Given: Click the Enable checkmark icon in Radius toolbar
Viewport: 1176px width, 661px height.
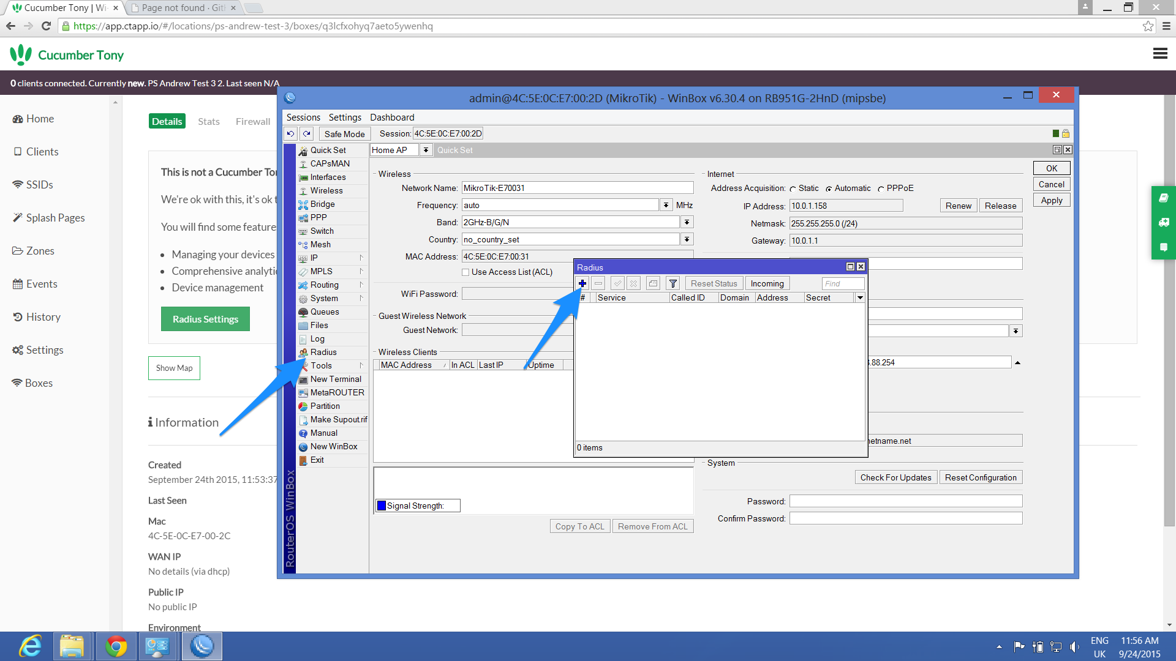Looking at the screenshot, I should point(617,283).
